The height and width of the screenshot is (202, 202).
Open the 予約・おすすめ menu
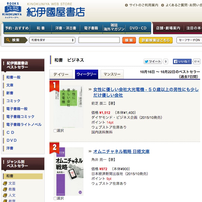(x=17, y=28)
